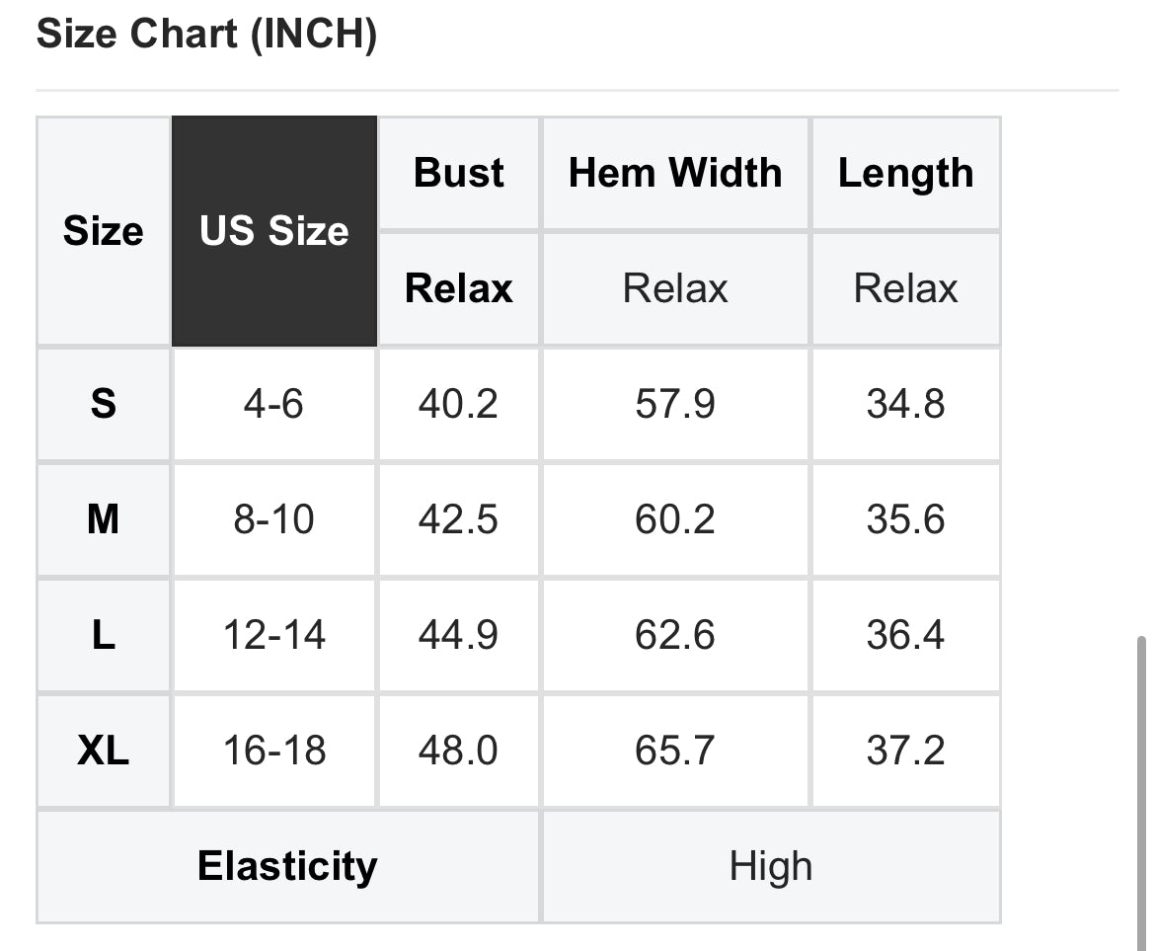Screen dimensions: 1155x951
Task: Click the vertical scrollbar on the right edge
Action: click(x=1142, y=790)
